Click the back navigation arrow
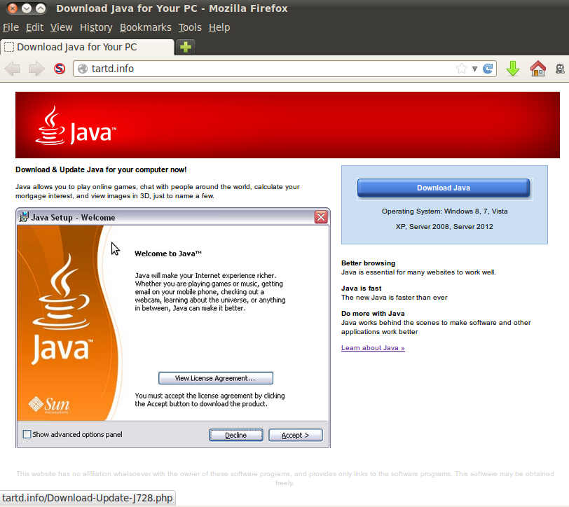 click(x=13, y=69)
